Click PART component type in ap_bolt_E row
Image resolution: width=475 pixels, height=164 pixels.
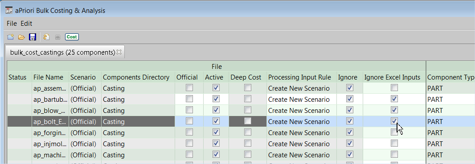point(450,121)
